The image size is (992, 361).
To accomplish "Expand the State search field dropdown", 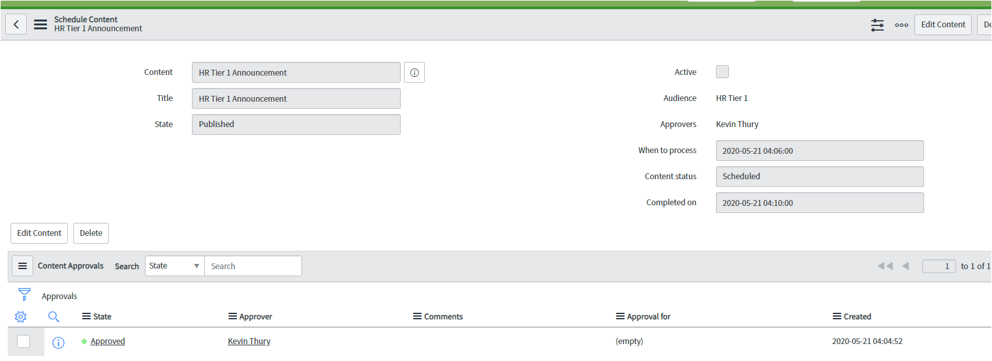I will pyautogui.click(x=175, y=266).
